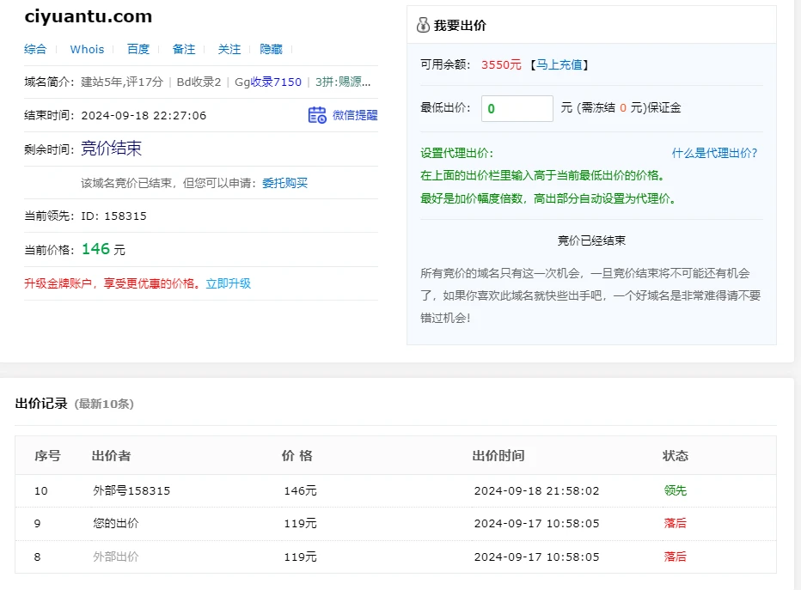
Task: Hide the domain via 隐藏 link
Action: point(271,49)
